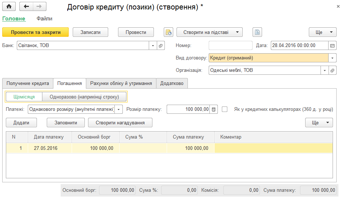Expand the Платежі type dropdown

click(x=118, y=109)
